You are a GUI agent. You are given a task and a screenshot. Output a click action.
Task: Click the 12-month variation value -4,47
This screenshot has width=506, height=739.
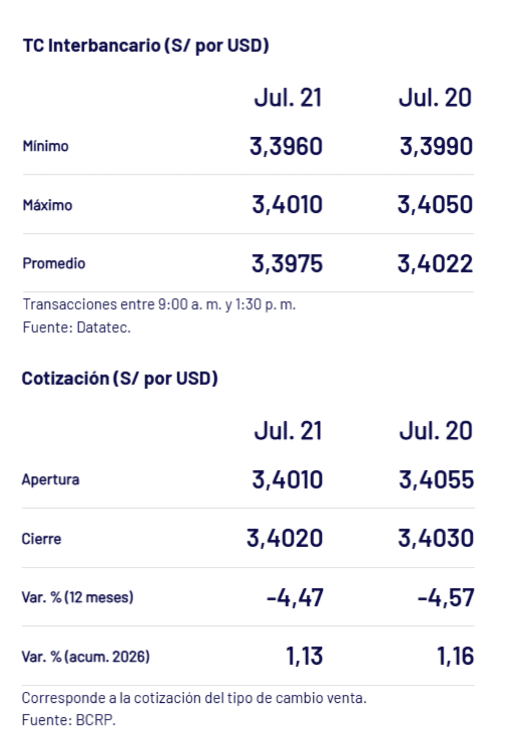coord(295,598)
